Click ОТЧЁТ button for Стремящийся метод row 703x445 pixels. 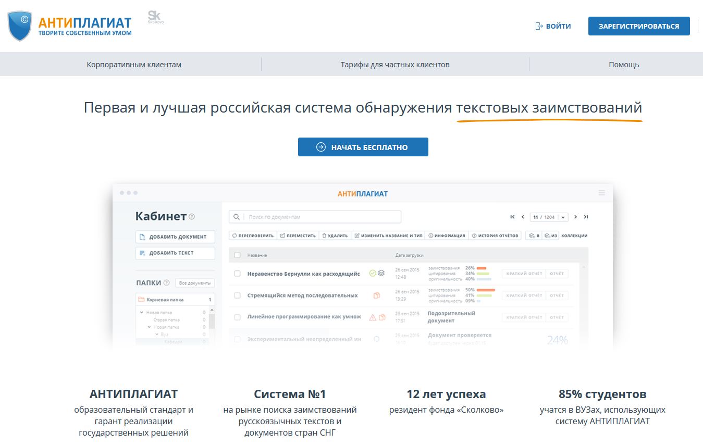557,295
